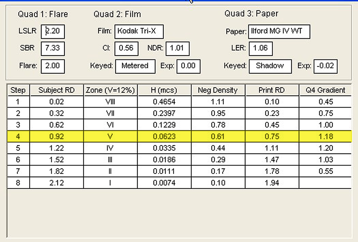Click the Neg Density column header
Screen dimensions: 358x242
click(218, 90)
